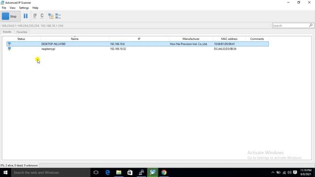315x177 pixels.
Task: Show hidden system tray icons
Action: [273, 173]
